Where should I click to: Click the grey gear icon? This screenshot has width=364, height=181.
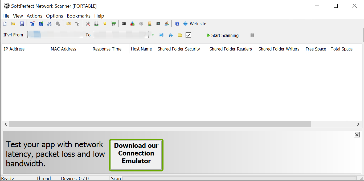pos(141,24)
